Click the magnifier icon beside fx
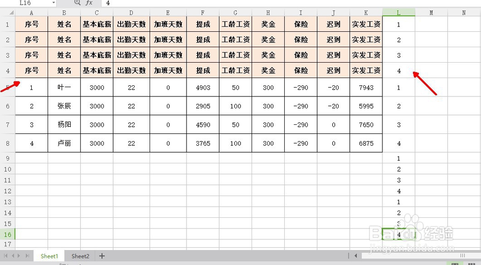The height and width of the screenshot is (265, 481). (77, 3)
